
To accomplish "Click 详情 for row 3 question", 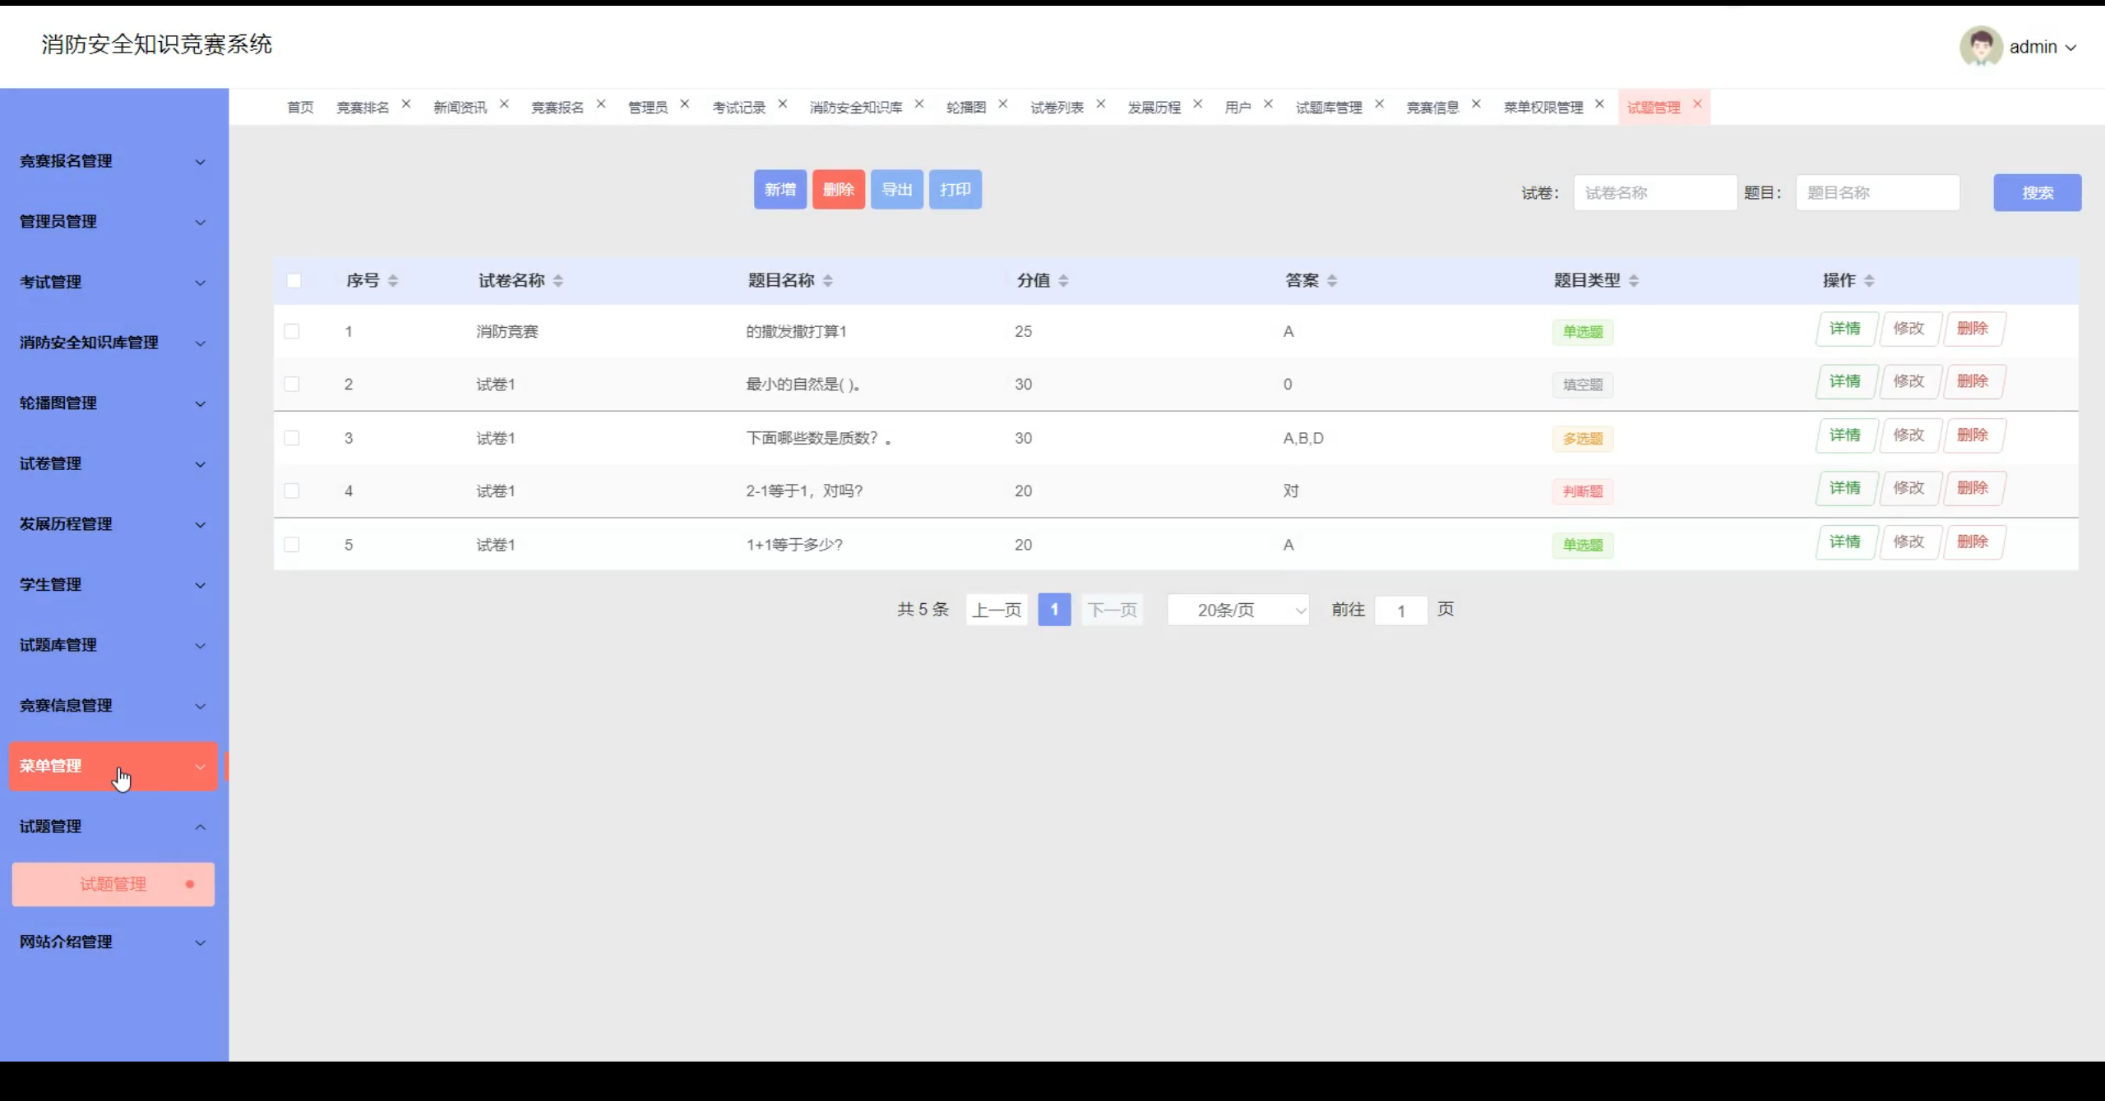I will 1845,435.
